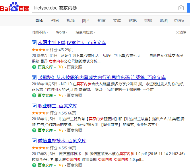Click blue search button beside search box

point(189,8)
